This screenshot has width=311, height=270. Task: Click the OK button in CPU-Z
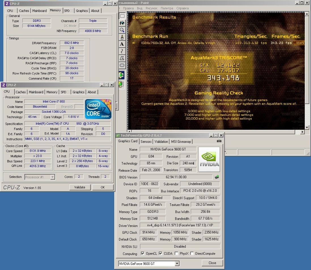pos(103,187)
